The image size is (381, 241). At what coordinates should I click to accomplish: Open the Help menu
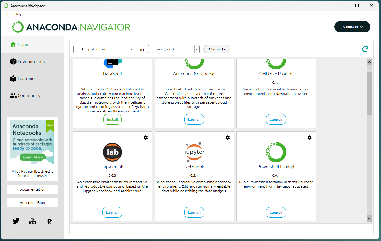[x=18, y=14]
